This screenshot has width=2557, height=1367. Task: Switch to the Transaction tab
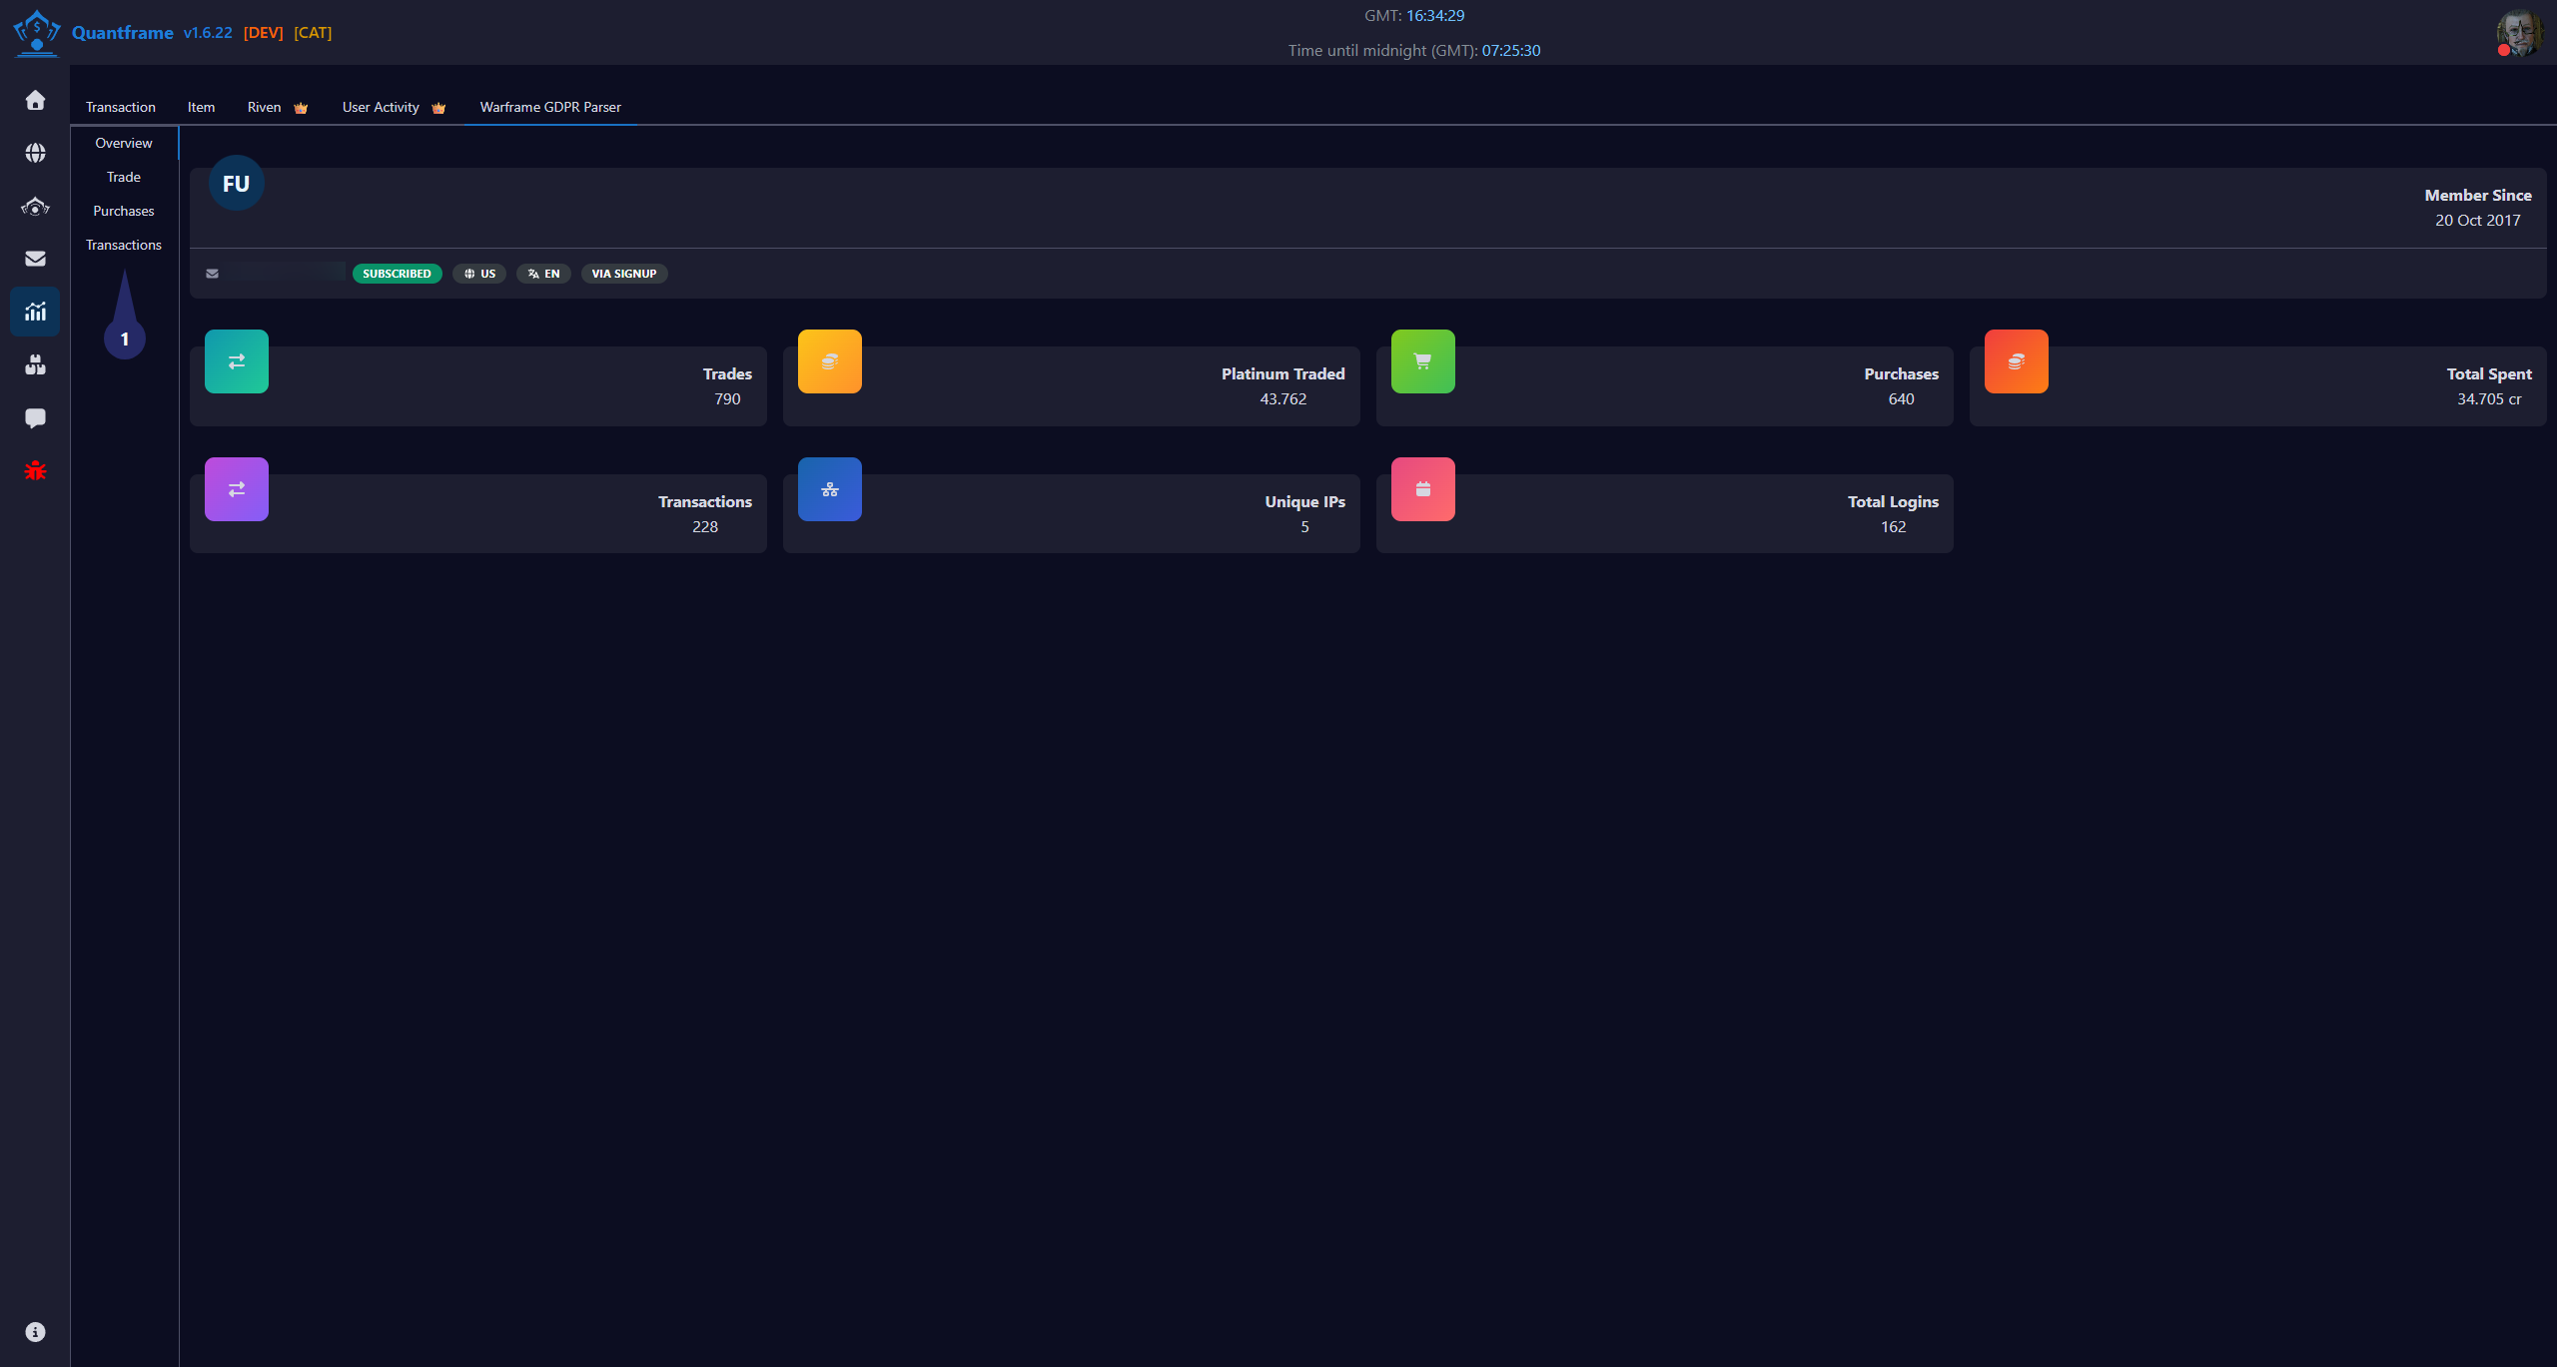tap(121, 107)
